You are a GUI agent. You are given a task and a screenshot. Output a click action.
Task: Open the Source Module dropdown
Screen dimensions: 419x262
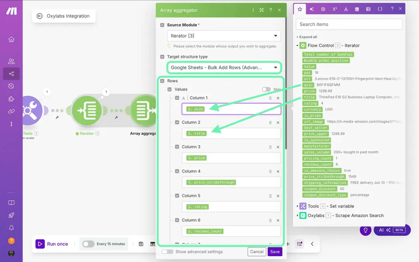coord(224,36)
